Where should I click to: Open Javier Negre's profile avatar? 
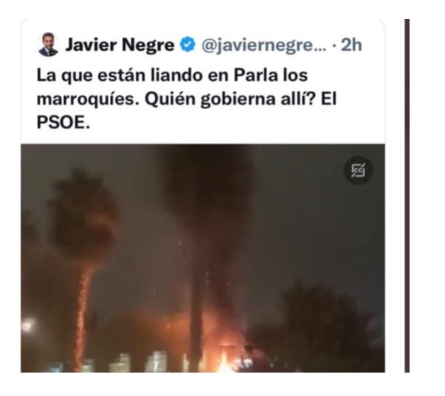click(x=48, y=44)
